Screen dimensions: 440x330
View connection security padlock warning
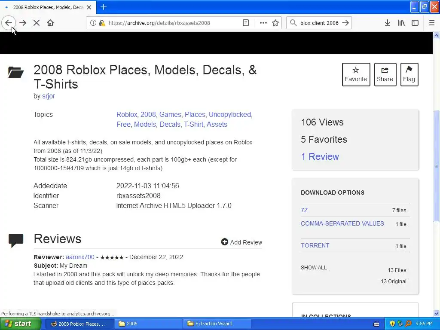(x=102, y=23)
